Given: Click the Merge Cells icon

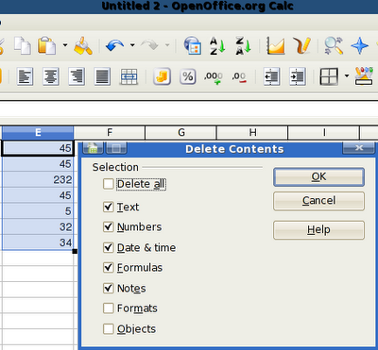Looking at the screenshot, I should point(129,76).
